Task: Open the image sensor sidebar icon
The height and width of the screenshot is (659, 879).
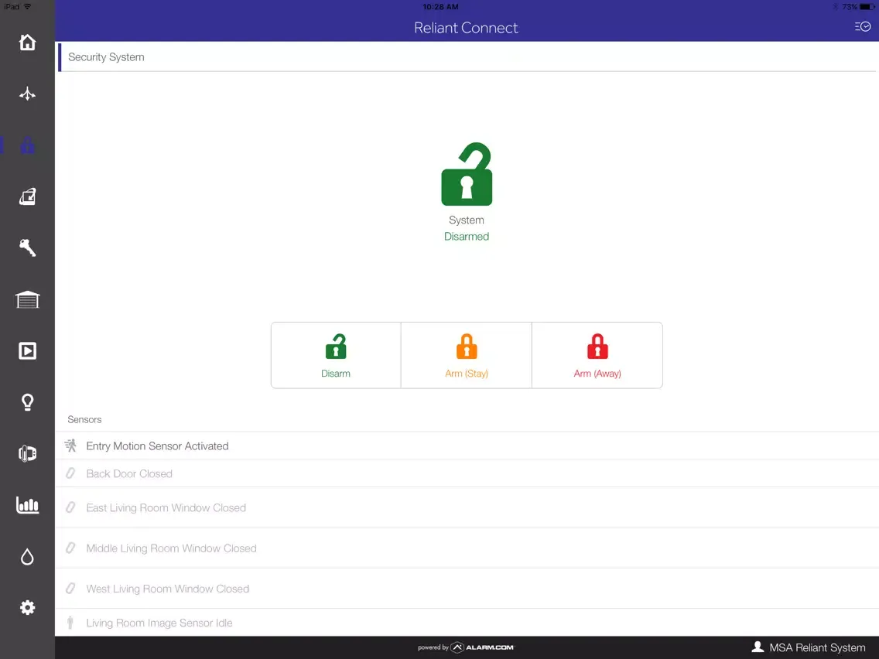Action: (x=27, y=196)
